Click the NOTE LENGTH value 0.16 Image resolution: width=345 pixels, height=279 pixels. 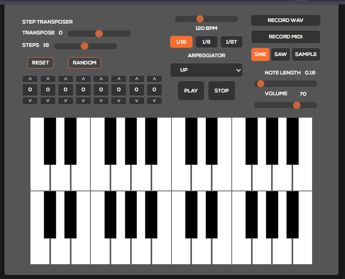(310, 72)
